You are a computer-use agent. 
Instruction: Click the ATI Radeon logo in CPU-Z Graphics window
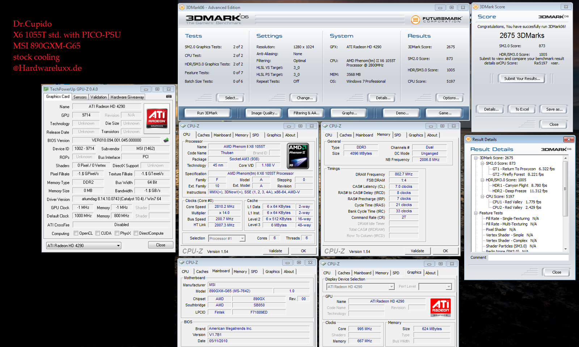[440, 308]
